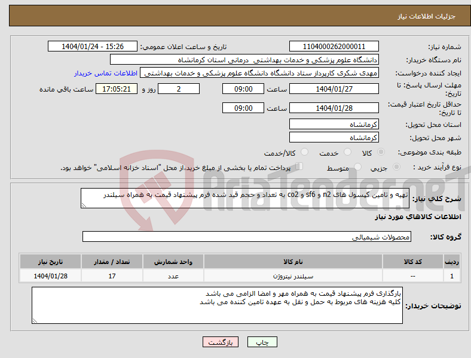Click the ردیف column header
Screen dimensions: 471x358
452,262
